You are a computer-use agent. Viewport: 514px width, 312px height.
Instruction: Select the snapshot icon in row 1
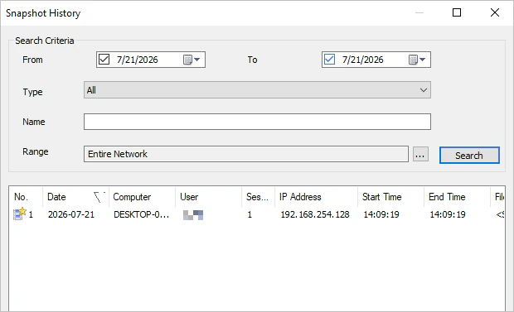20,214
